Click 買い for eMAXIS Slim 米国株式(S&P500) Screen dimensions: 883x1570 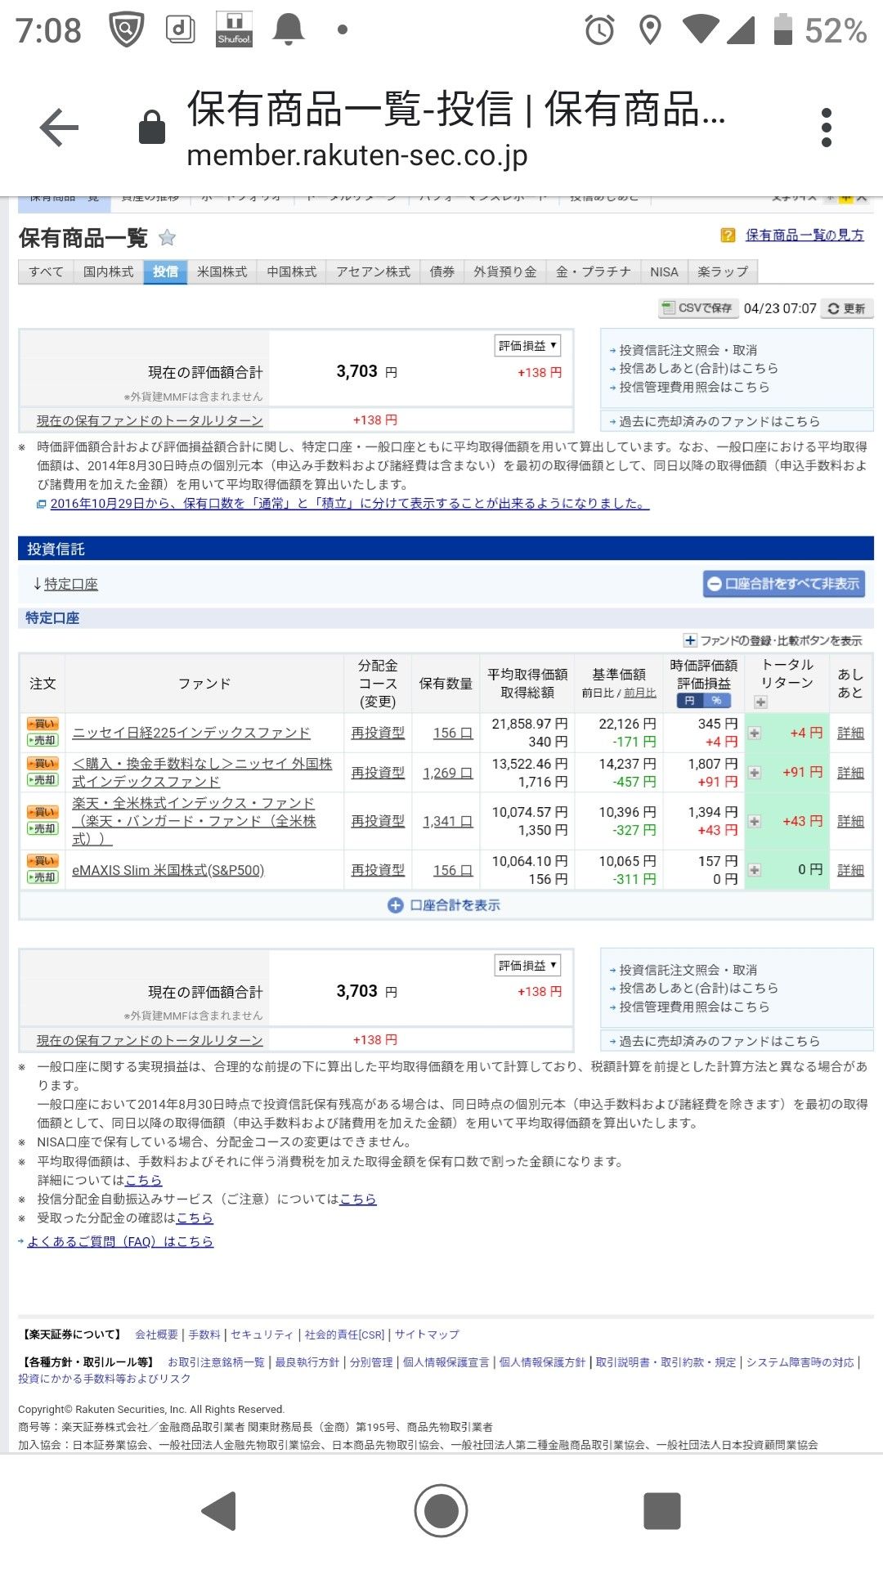pyautogui.click(x=43, y=861)
